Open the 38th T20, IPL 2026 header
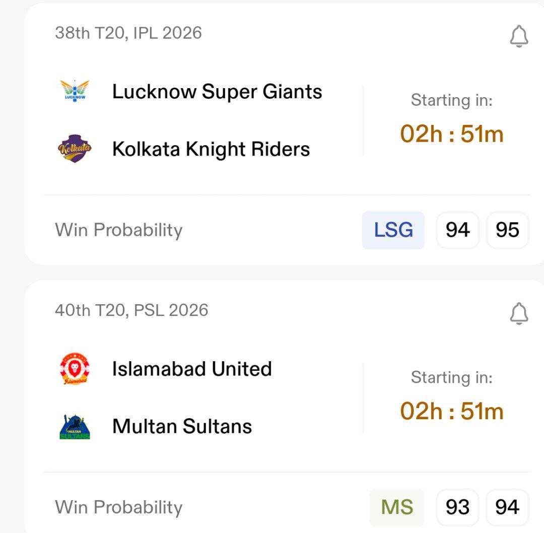This screenshot has height=533, width=544. click(x=128, y=33)
